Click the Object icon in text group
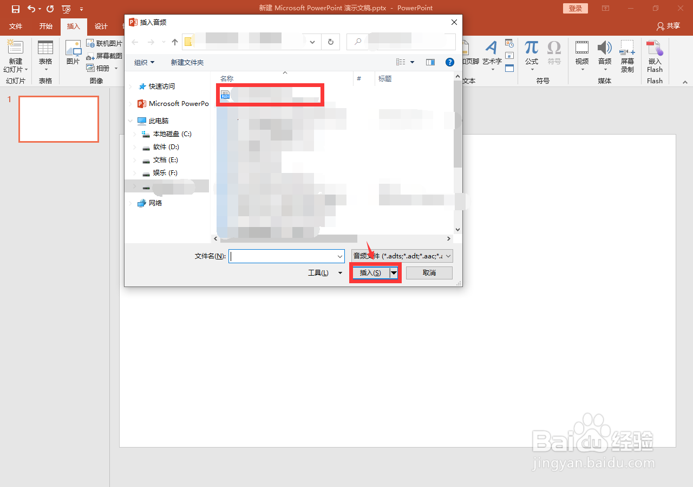Viewport: 693px width, 487px height. (509, 68)
